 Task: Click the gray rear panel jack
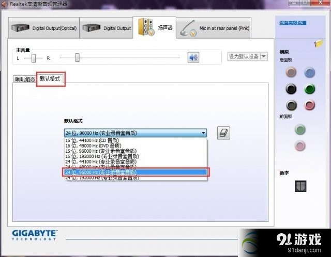(x=291, y=105)
